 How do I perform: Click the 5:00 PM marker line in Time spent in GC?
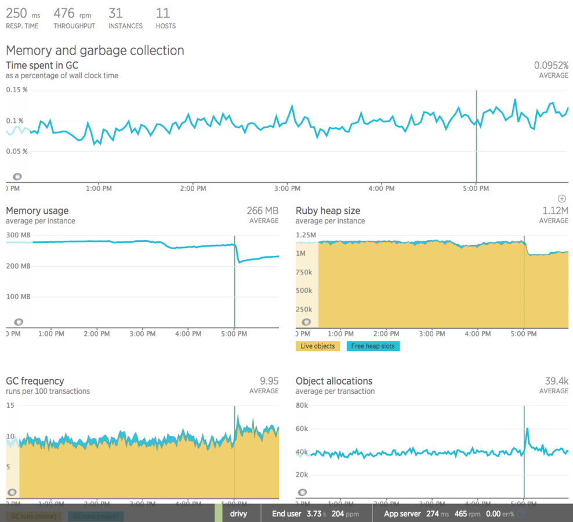tap(476, 136)
